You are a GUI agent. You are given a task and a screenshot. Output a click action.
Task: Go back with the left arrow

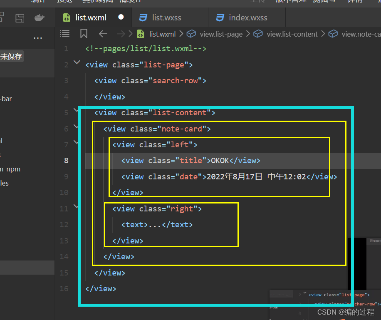(x=103, y=34)
